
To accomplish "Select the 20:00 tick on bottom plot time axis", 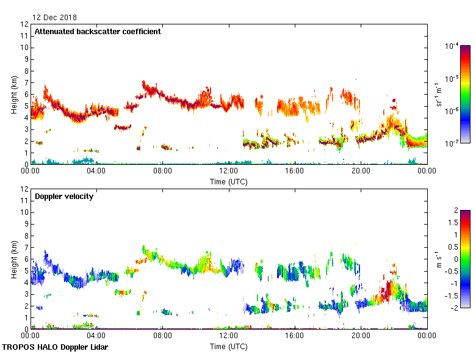I will point(361,336).
